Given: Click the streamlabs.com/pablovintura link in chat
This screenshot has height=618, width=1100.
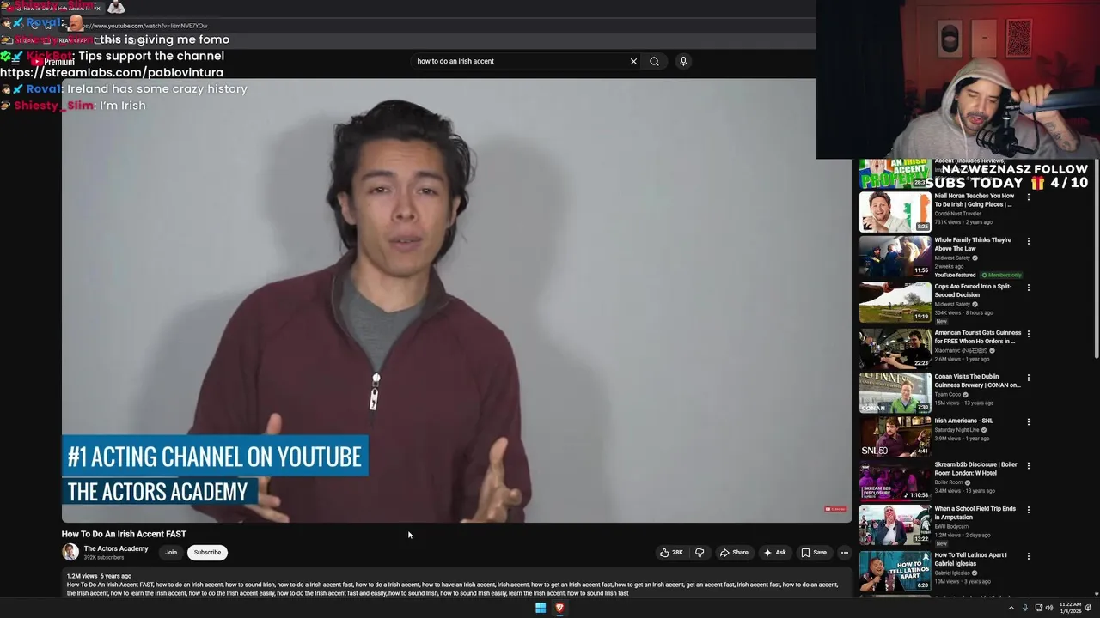Looking at the screenshot, I should (112, 73).
